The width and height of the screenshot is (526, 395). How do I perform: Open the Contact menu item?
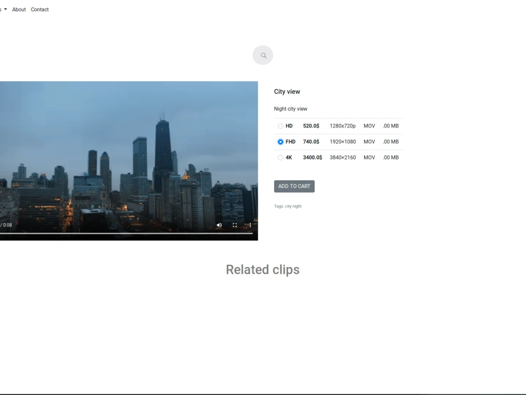point(39,9)
